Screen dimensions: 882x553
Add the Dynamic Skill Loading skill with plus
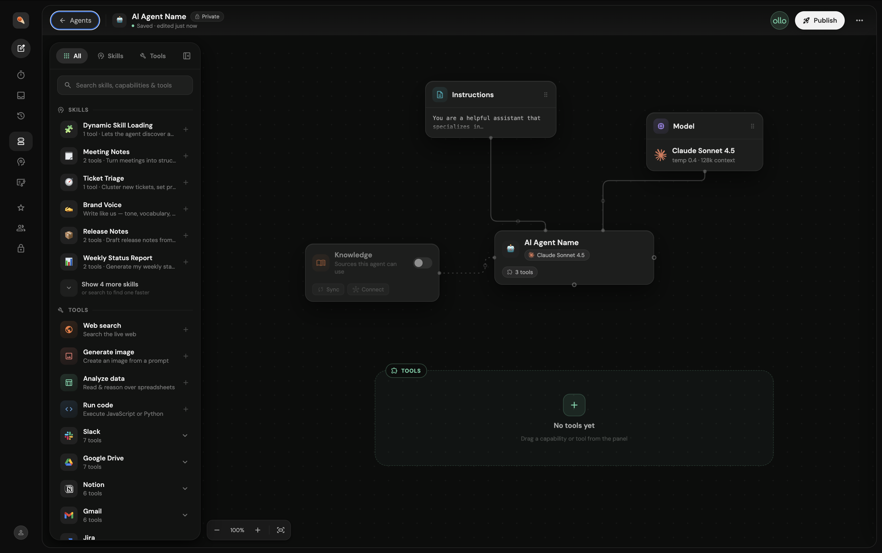click(186, 130)
